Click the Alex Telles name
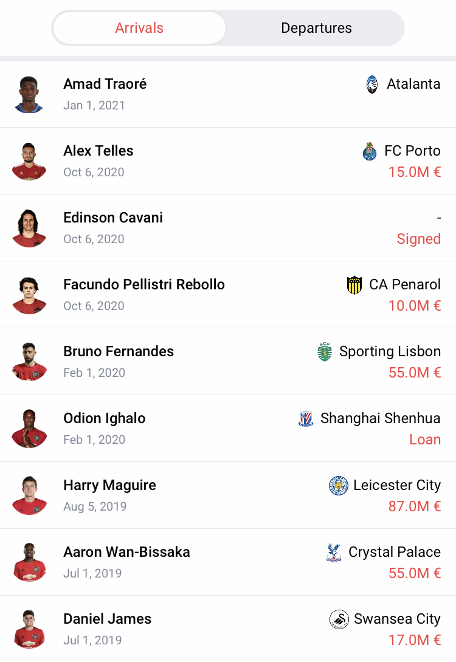Image resolution: width=456 pixels, height=662 pixels. click(x=98, y=151)
